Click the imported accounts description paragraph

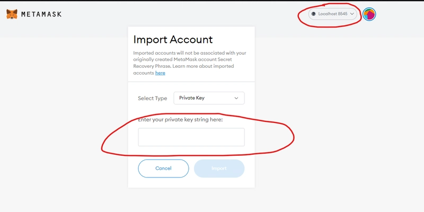pyautogui.click(x=190, y=63)
